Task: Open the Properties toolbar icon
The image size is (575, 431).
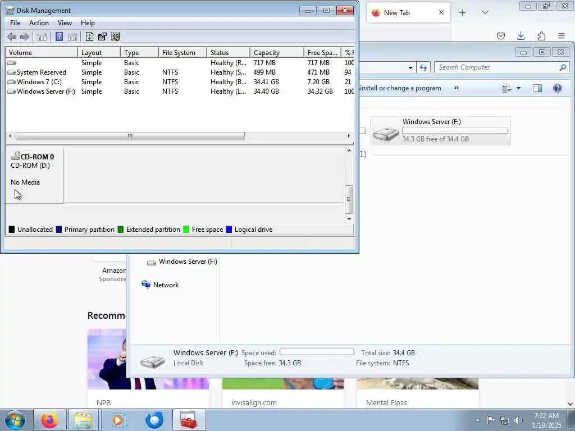Action: 102,36
